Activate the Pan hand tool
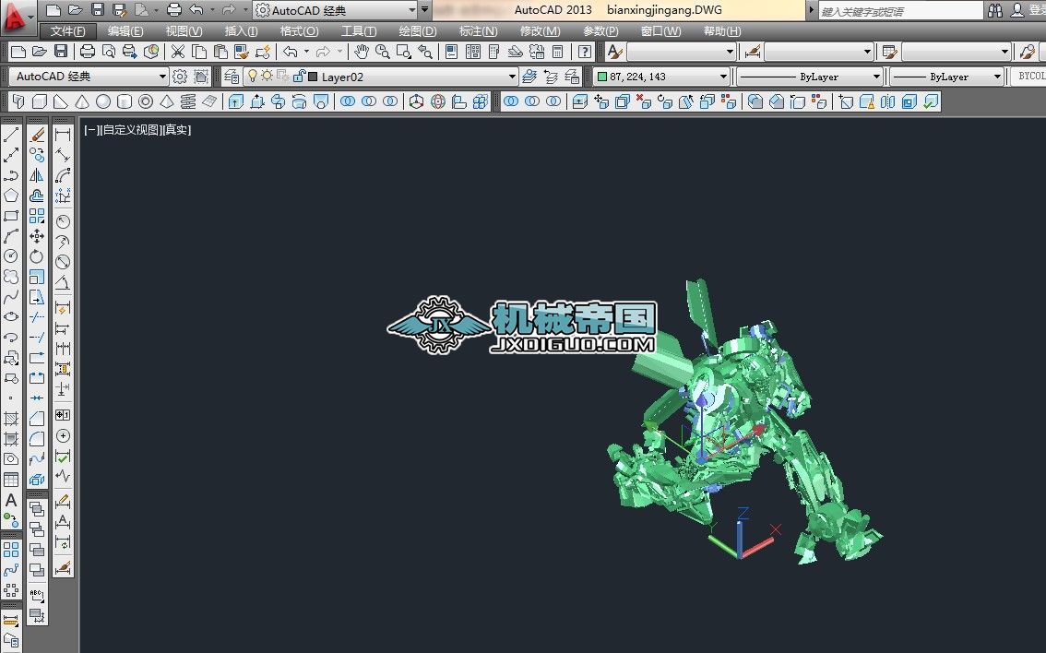The width and height of the screenshot is (1046, 653). [361, 52]
